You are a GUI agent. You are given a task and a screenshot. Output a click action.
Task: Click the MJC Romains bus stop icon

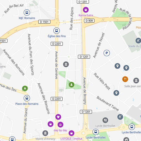[x=27, y=12]
